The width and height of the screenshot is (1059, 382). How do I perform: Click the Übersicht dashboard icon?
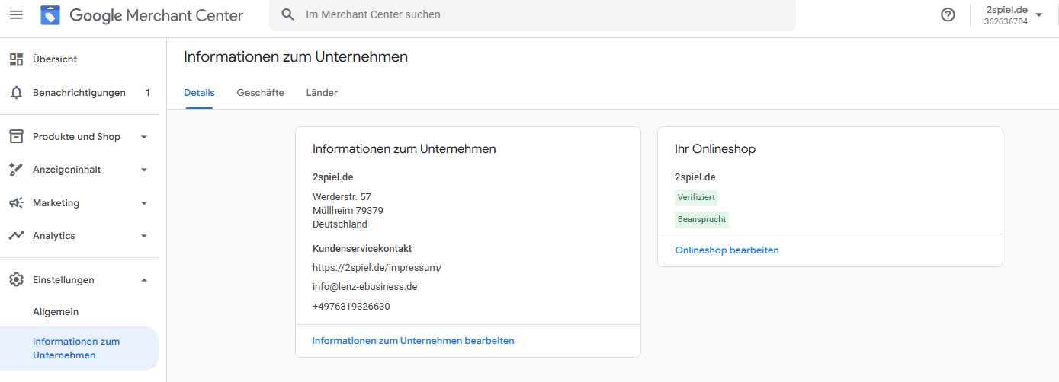click(16, 59)
